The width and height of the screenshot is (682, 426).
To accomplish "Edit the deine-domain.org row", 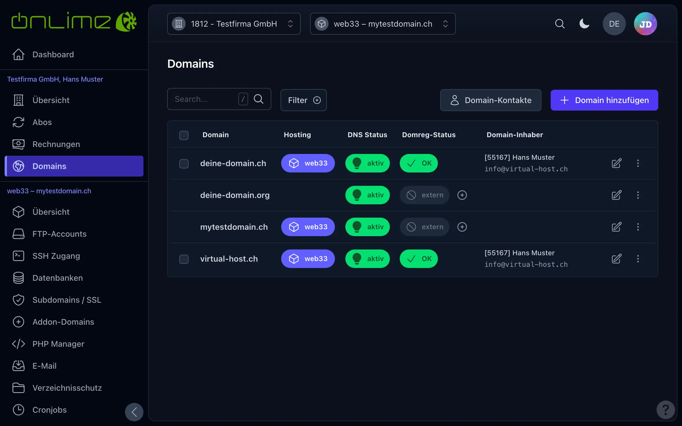I will coord(616,195).
